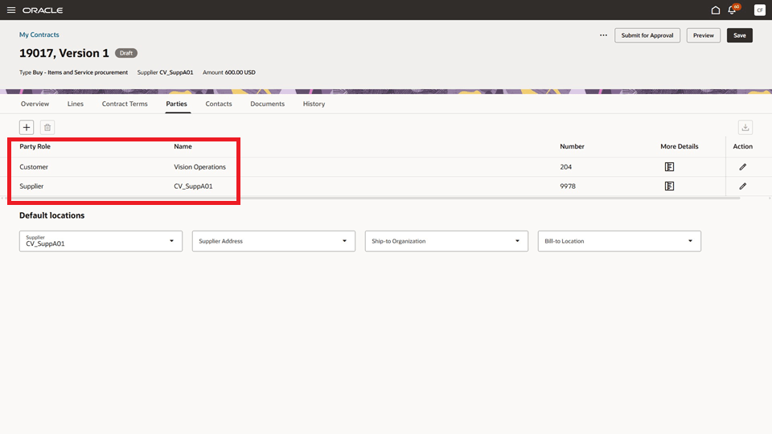Click party number 204
772x434 pixels.
(x=565, y=167)
